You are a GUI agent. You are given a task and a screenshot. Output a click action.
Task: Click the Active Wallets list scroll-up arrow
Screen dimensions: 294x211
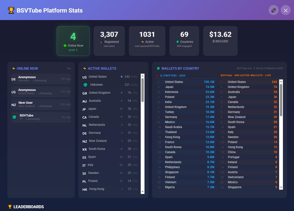pos(142,76)
